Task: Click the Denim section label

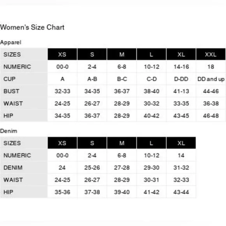Action: [x=9, y=131]
